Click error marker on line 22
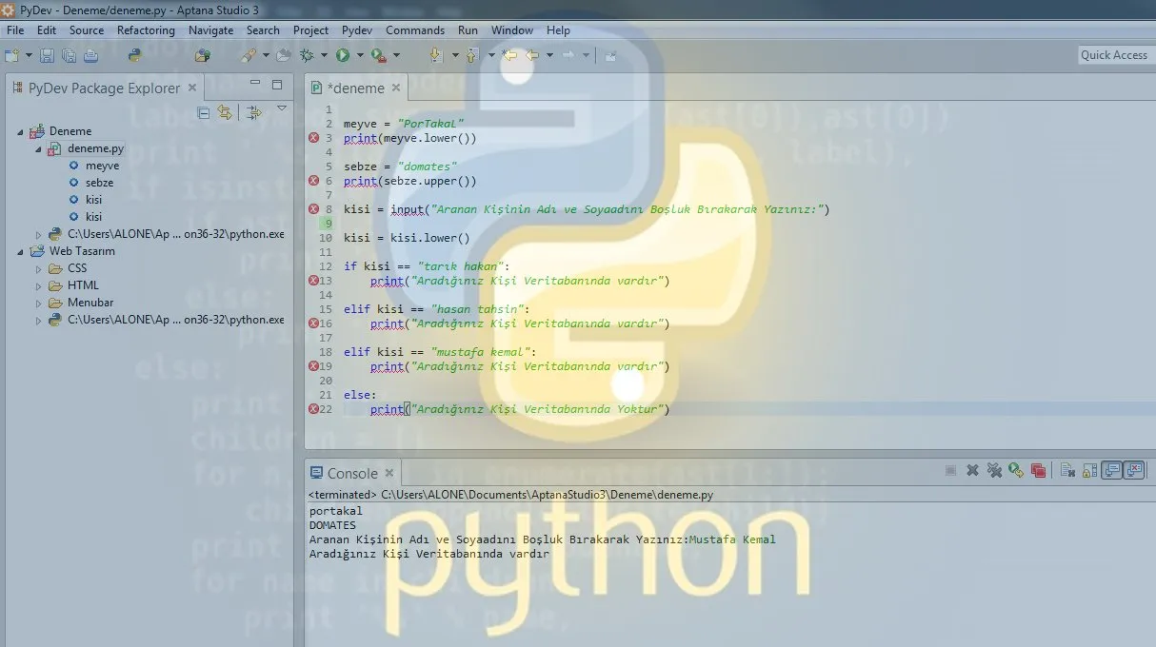 tap(313, 409)
